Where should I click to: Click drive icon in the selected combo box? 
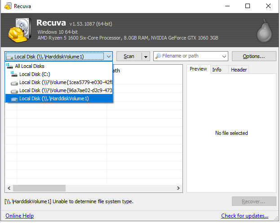[9, 57]
